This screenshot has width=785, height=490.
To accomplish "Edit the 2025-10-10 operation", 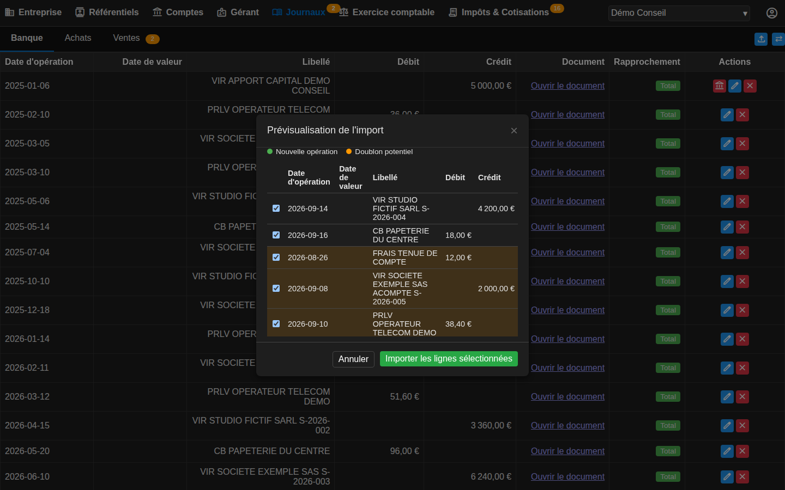I will pos(727,281).
